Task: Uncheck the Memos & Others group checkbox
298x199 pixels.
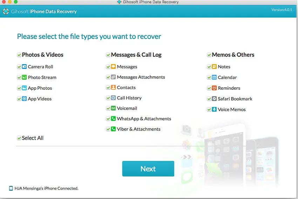Action: (209, 55)
